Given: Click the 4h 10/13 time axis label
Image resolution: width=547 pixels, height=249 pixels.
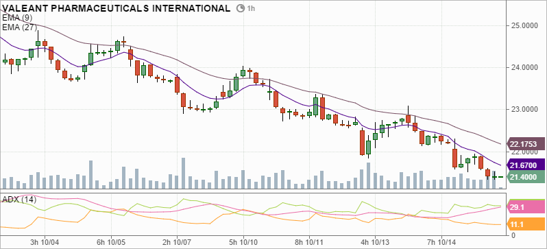Looking at the screenshot, I should [376, 241].
